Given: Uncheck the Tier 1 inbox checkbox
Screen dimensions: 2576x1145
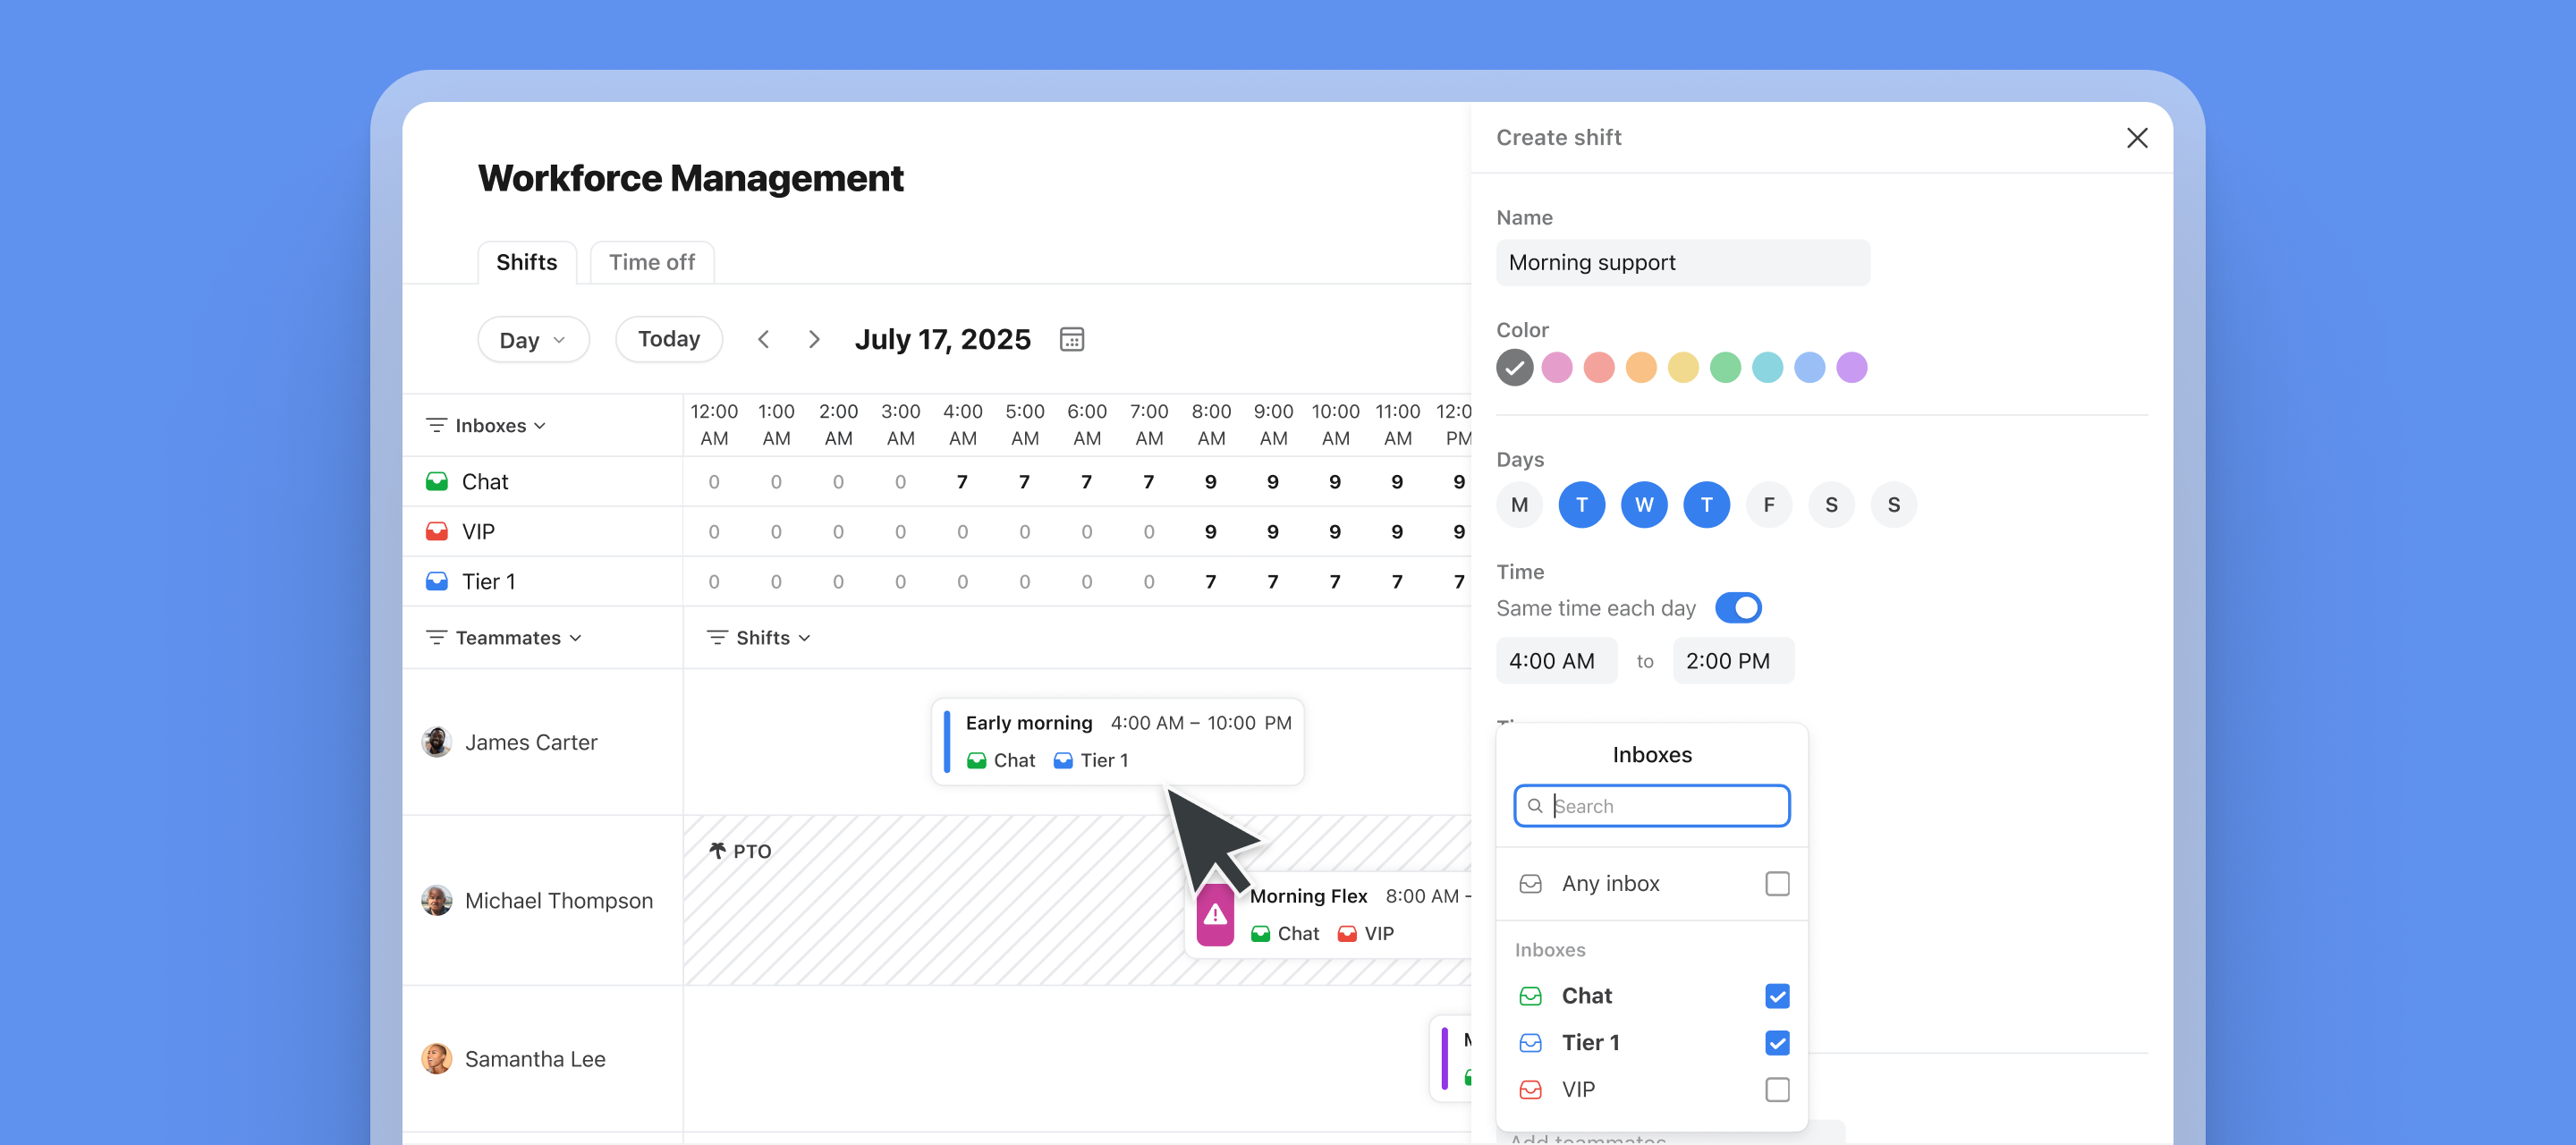Looking at the screenshot, I should point(1777,1043).
